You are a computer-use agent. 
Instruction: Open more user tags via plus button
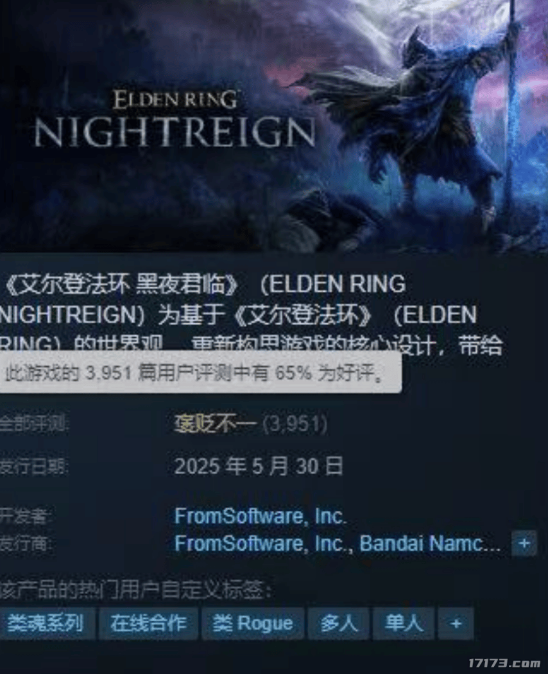[456, 623]
